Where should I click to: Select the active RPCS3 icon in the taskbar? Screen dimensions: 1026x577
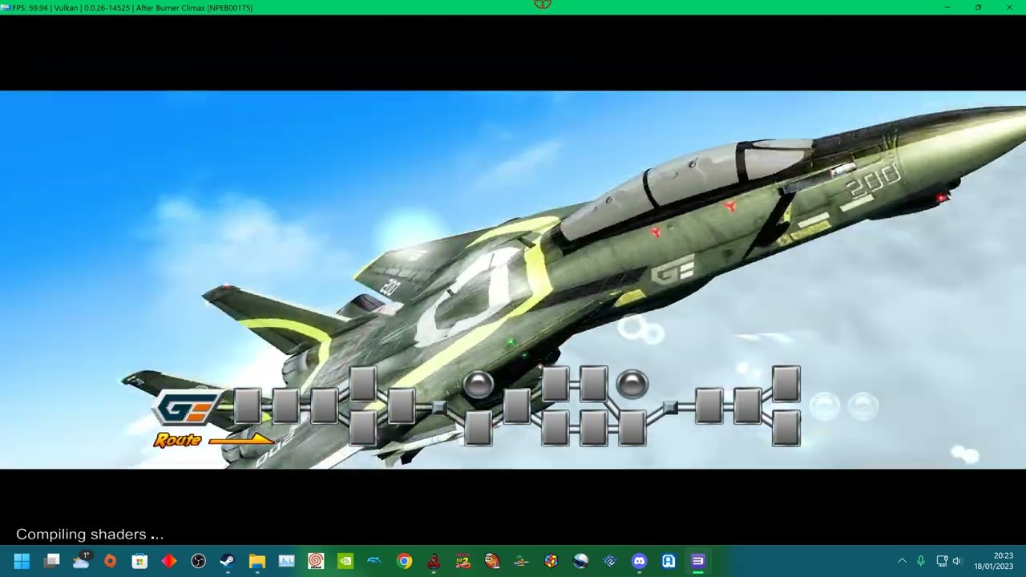(697, 561)
